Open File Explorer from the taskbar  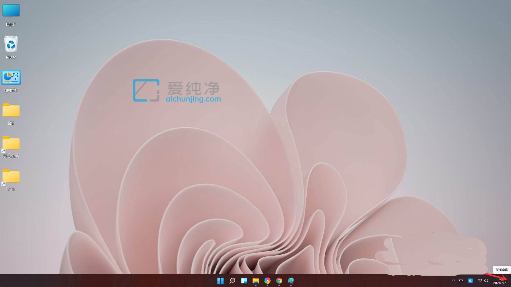pyautogui.click(x=256, y=281)
